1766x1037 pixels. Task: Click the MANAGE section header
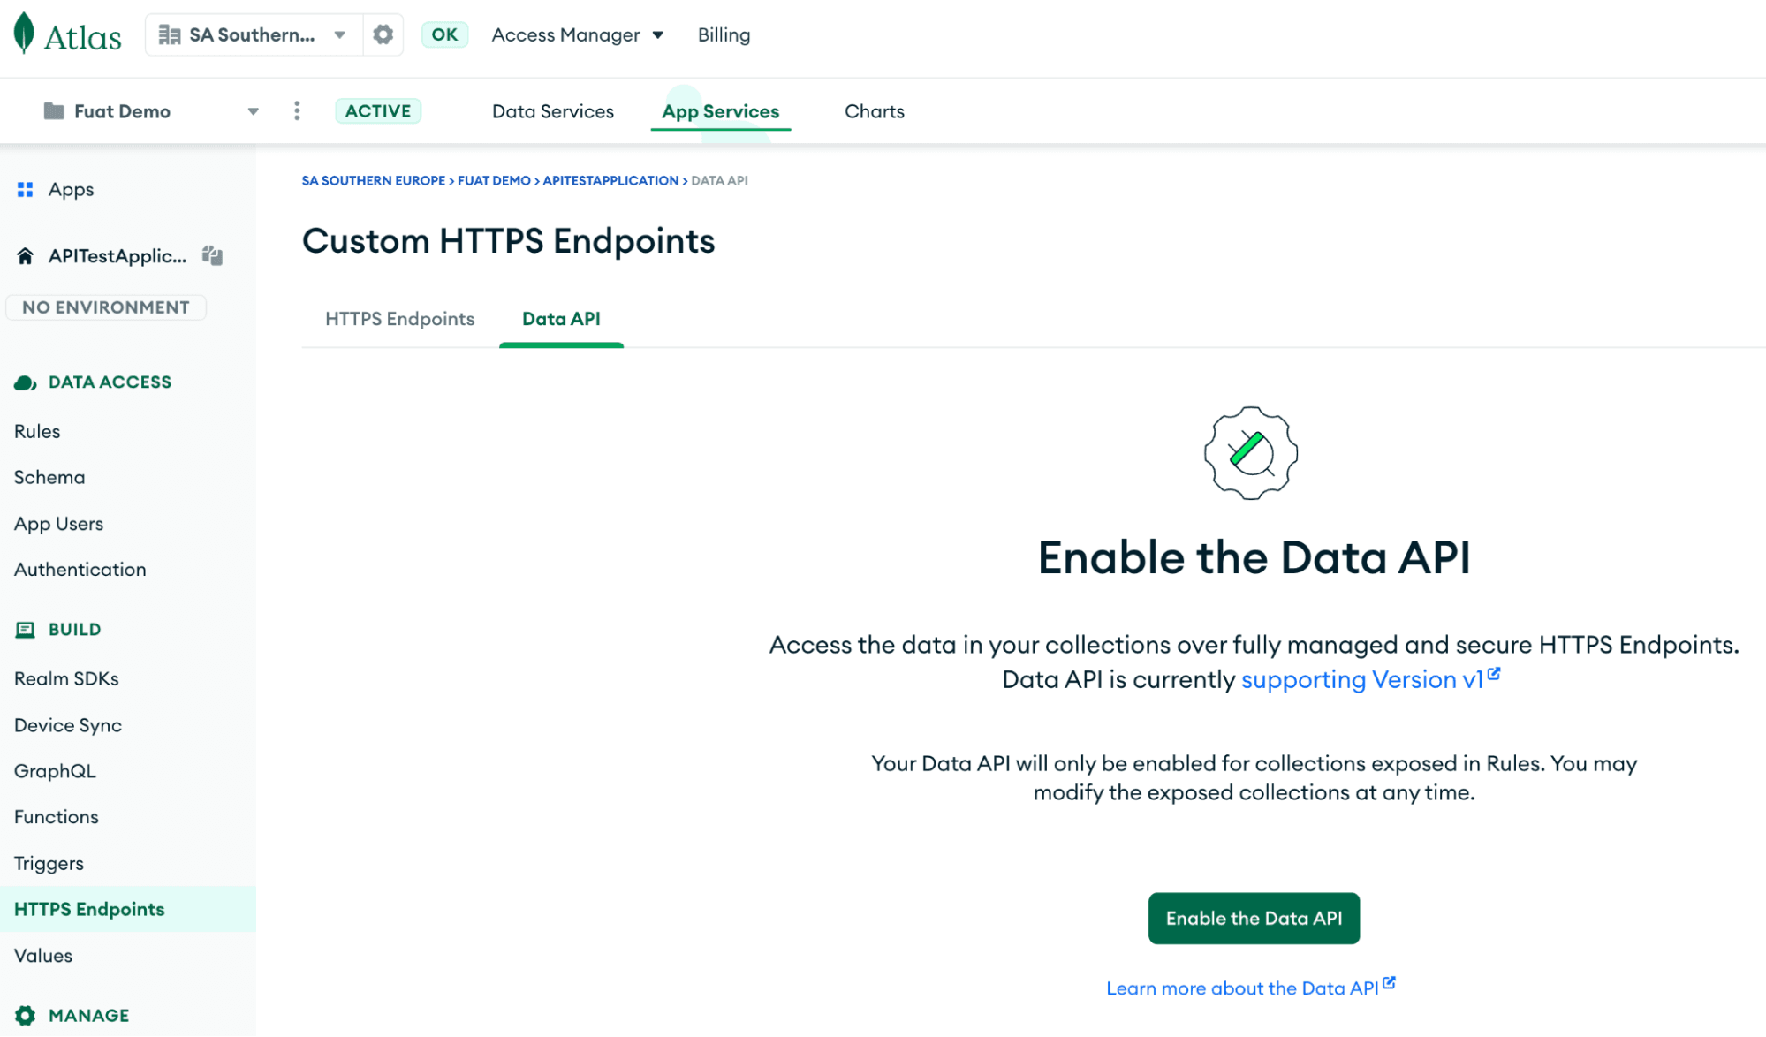point(88,1015)
